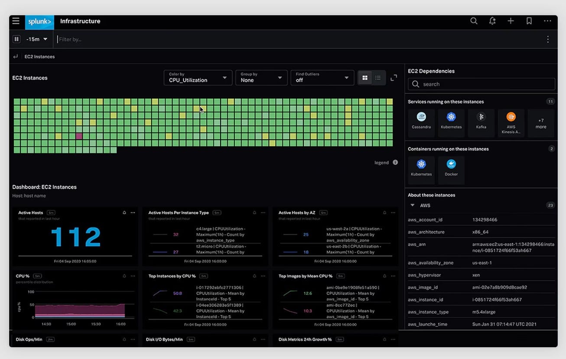This screenshot has width=566, height=359.
Task: Click the EC2 Dependencies search box
Action: coord(481,84)
